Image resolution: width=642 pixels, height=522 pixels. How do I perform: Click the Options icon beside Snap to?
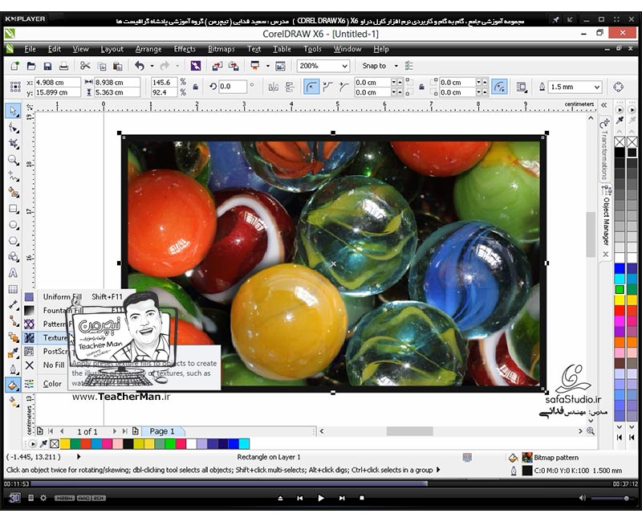tap(409, 66)
